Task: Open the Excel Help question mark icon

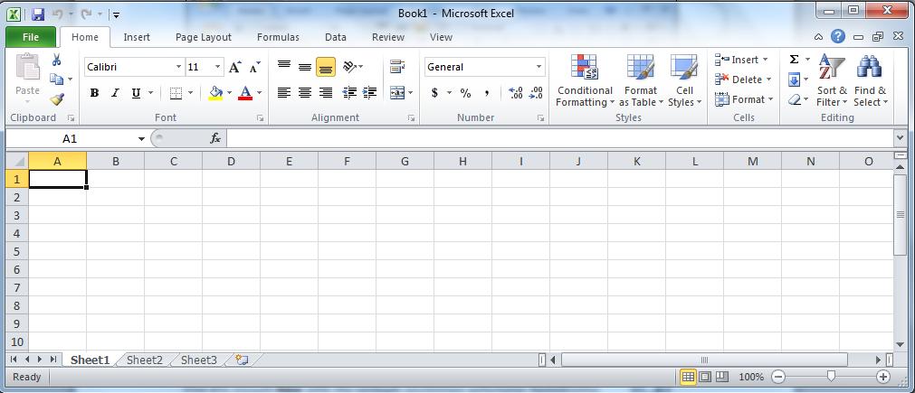Action: point(838,37)
